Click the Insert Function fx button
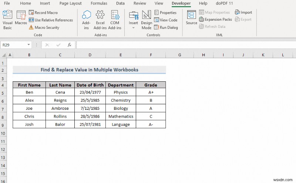Image resolution: width=296 pixels, height=183 pixels. 70,45
